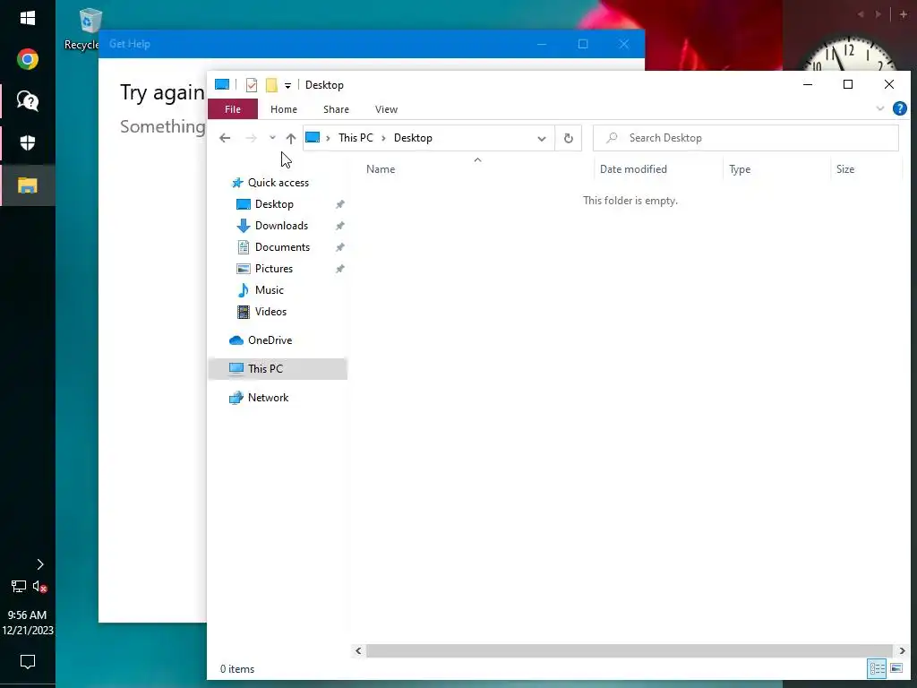917x688 pixels.
Task: Open Network in the navigation pane
Action: coord(268,397)
